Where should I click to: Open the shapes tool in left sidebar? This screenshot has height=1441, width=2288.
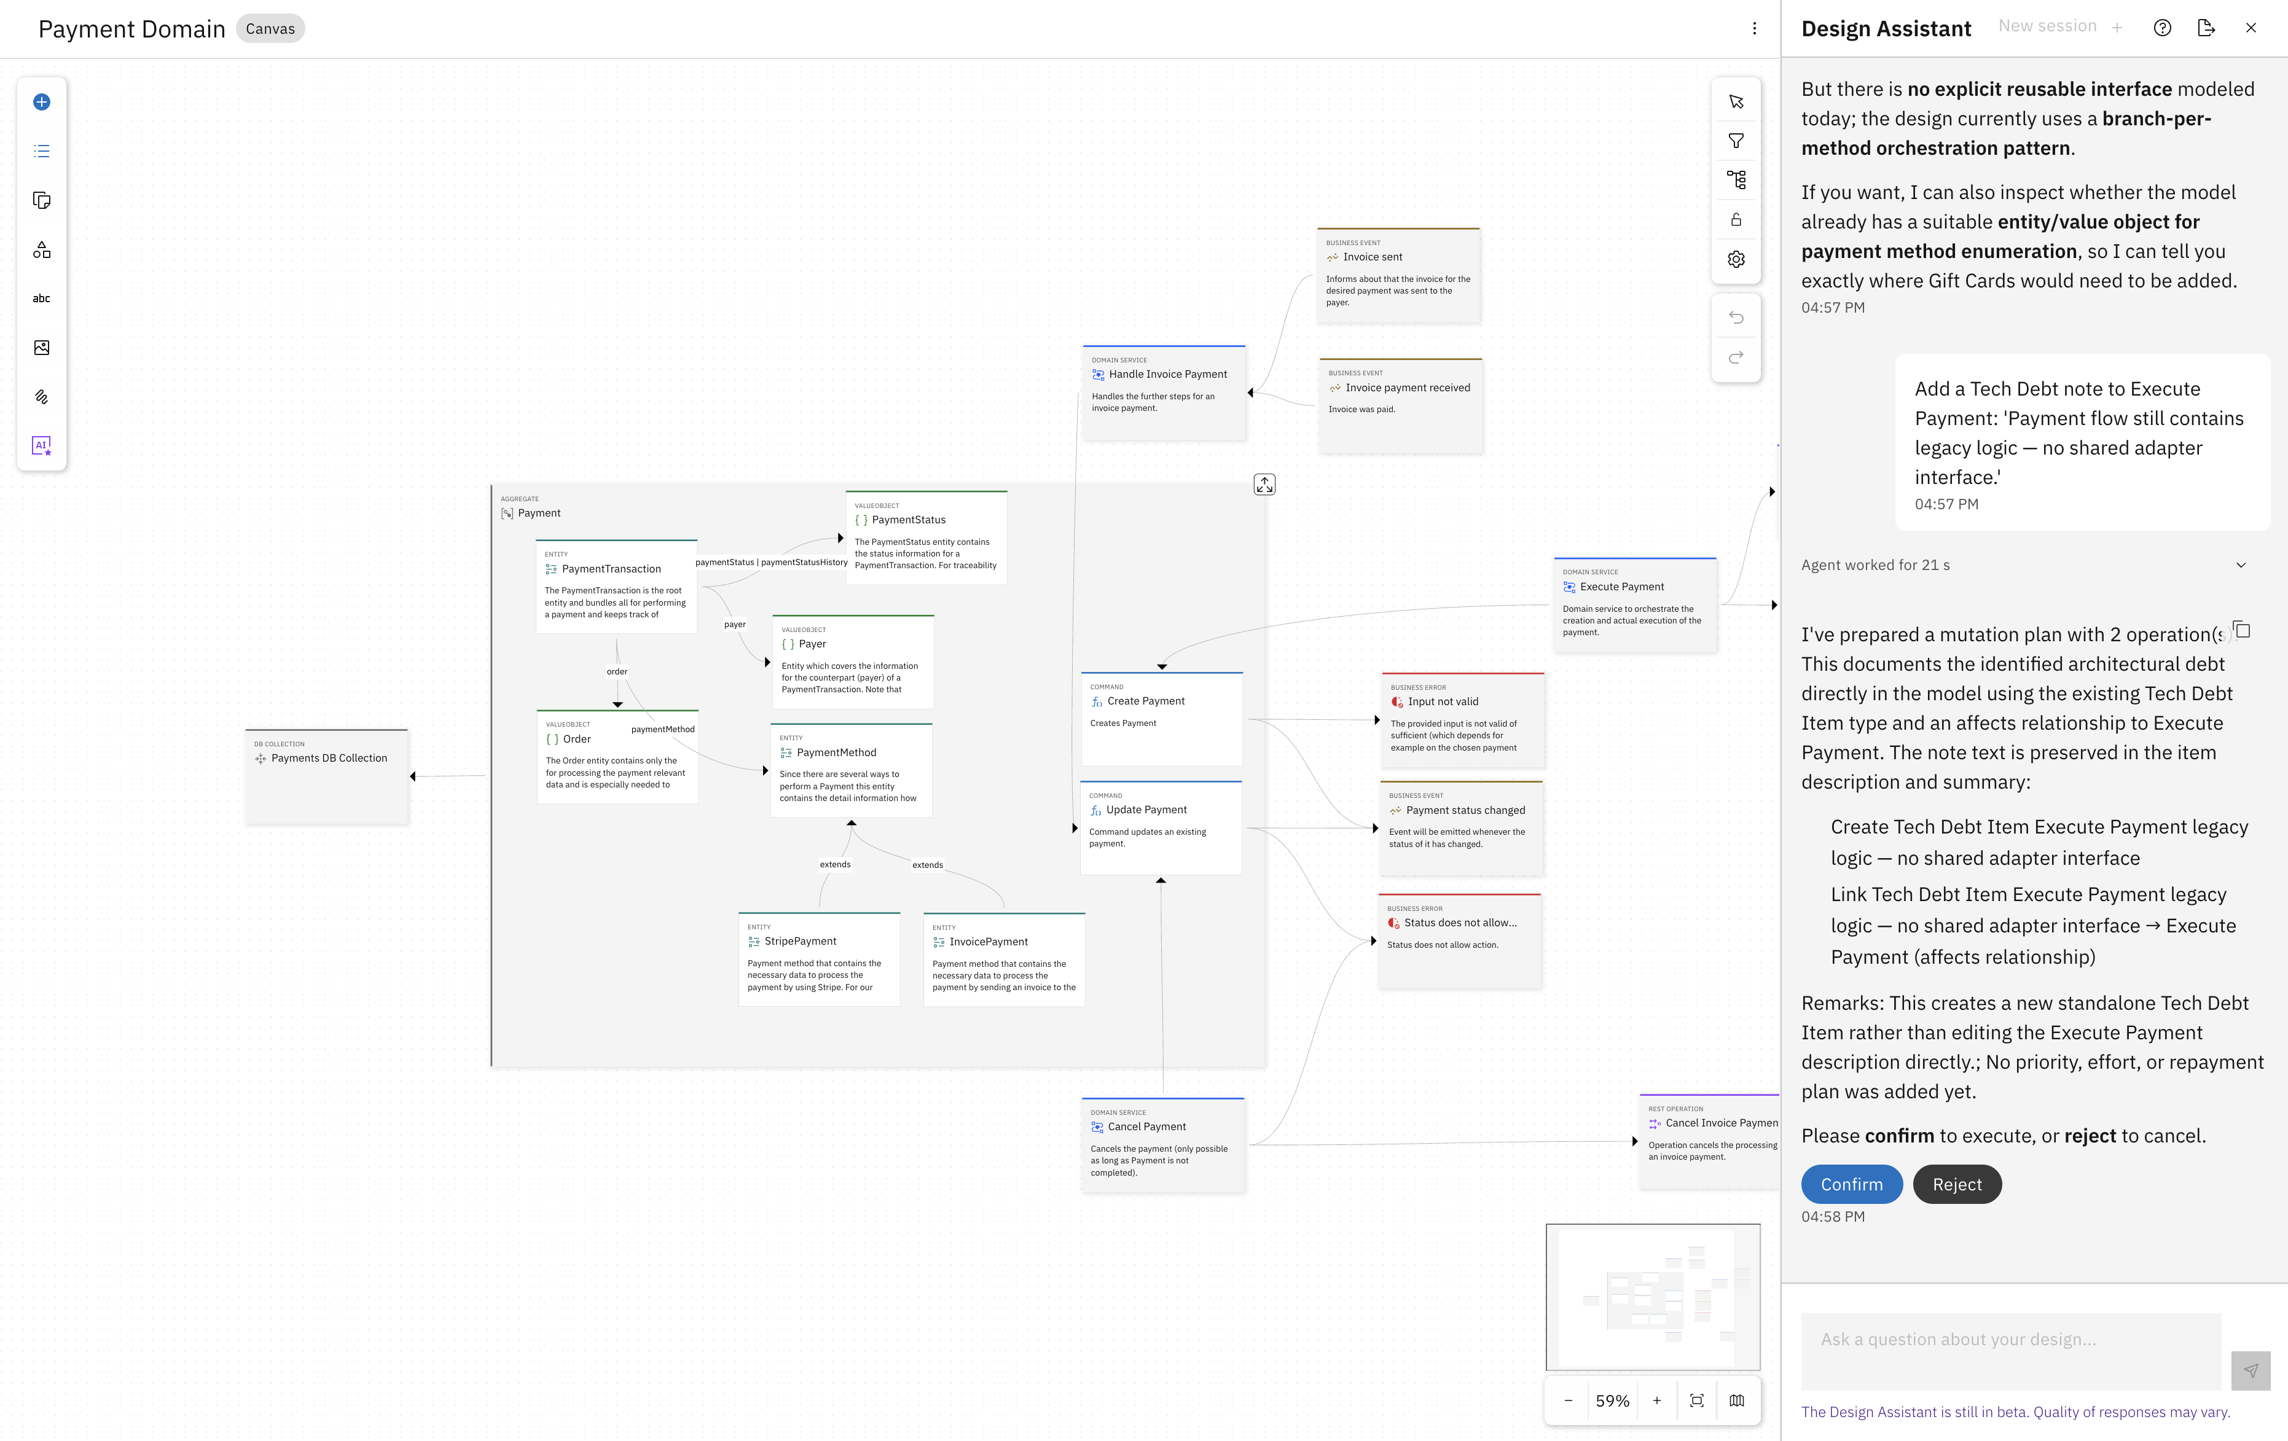(42, 250)
